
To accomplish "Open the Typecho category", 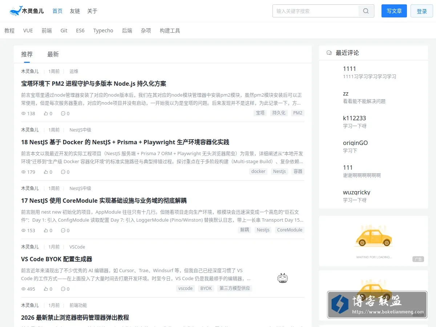I will (103, 31).
